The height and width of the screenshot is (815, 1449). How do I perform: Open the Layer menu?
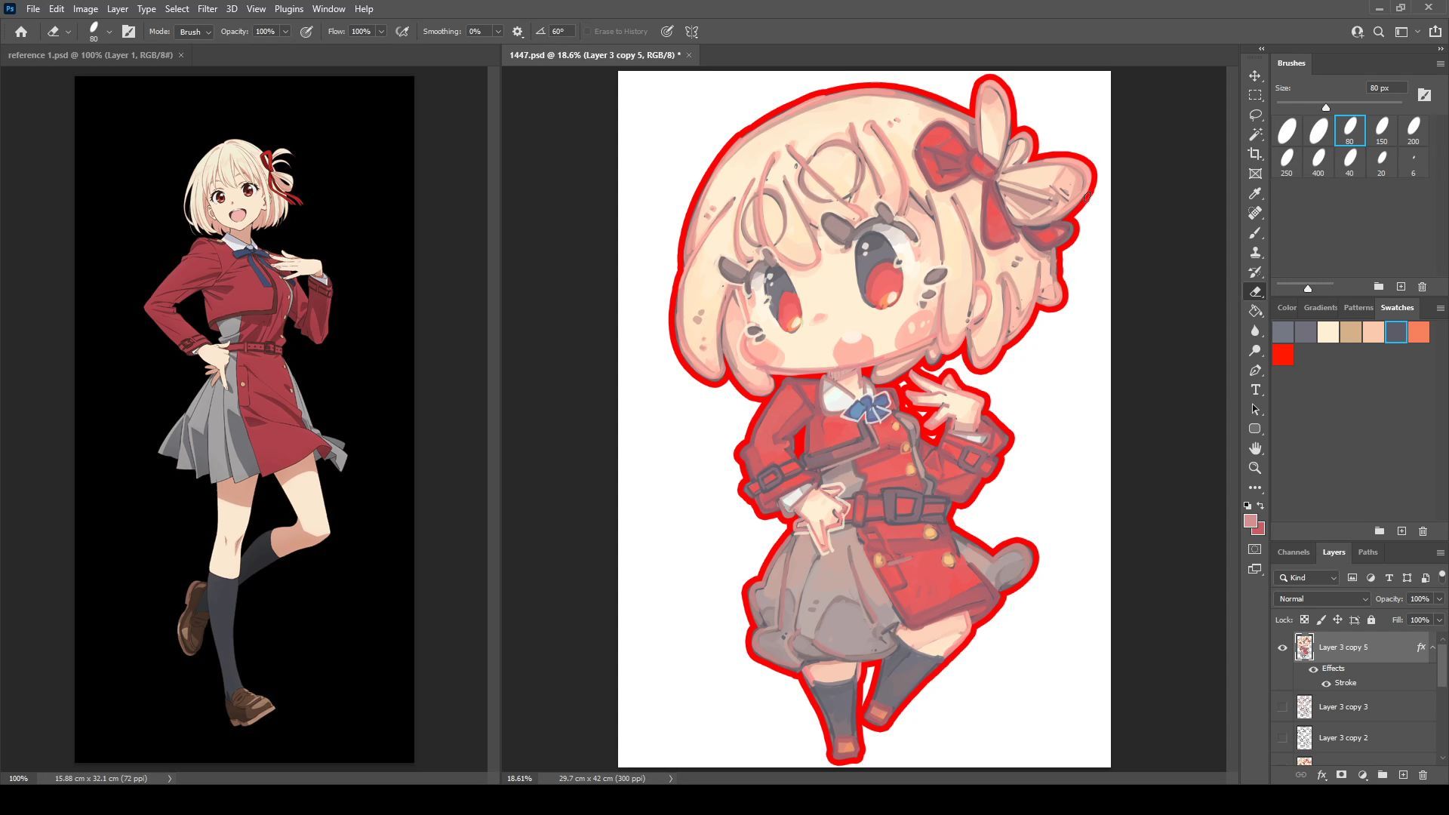117,9
